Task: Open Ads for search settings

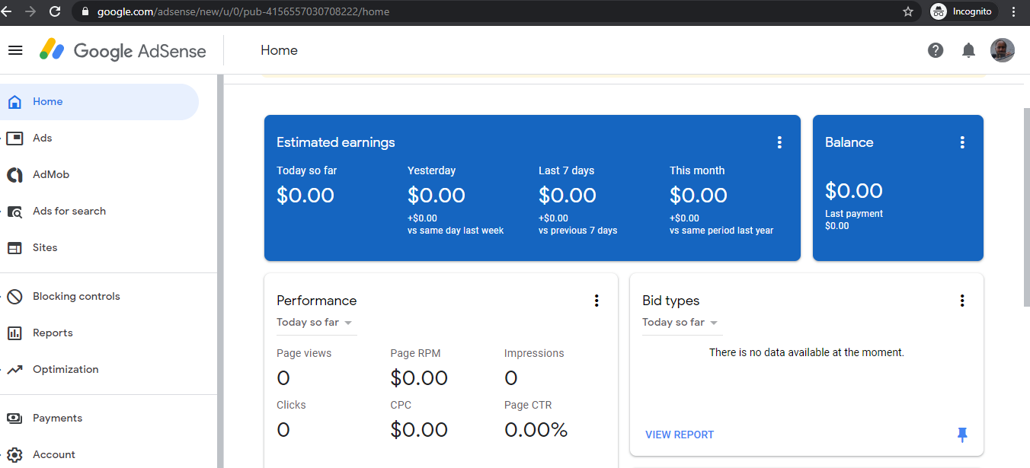Action: point(69,211)
